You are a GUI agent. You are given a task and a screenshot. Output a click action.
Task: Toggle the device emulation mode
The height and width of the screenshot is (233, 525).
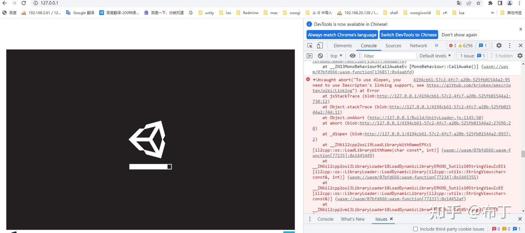(x=320, y=46)
